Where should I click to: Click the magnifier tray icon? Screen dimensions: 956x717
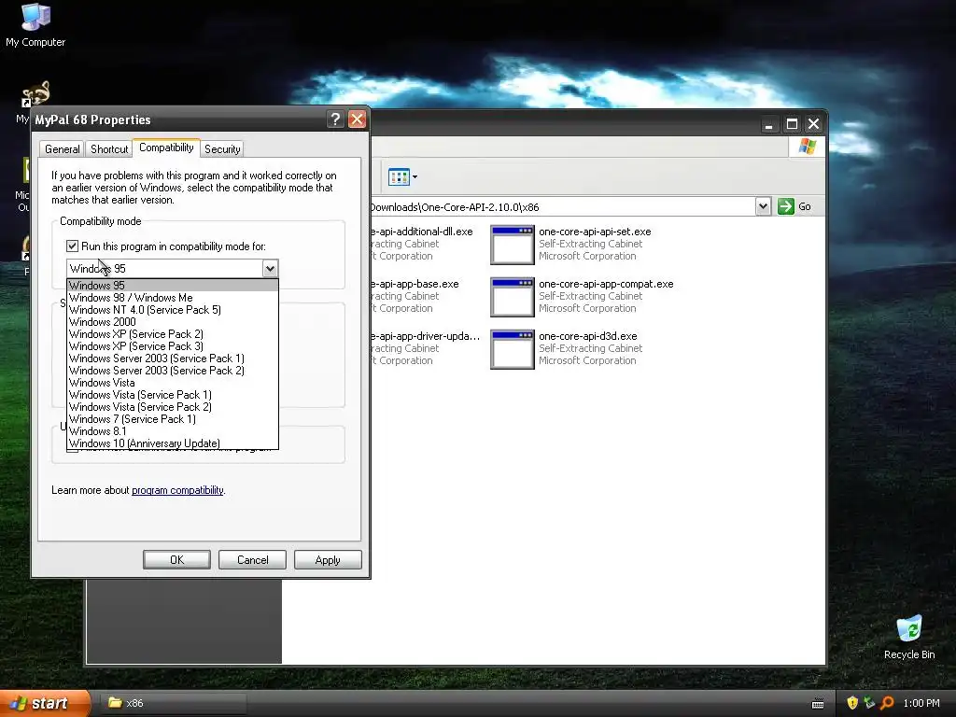click(887, 703)
